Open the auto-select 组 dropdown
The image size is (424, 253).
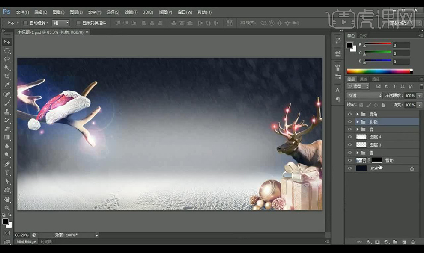tap(60, 23)
